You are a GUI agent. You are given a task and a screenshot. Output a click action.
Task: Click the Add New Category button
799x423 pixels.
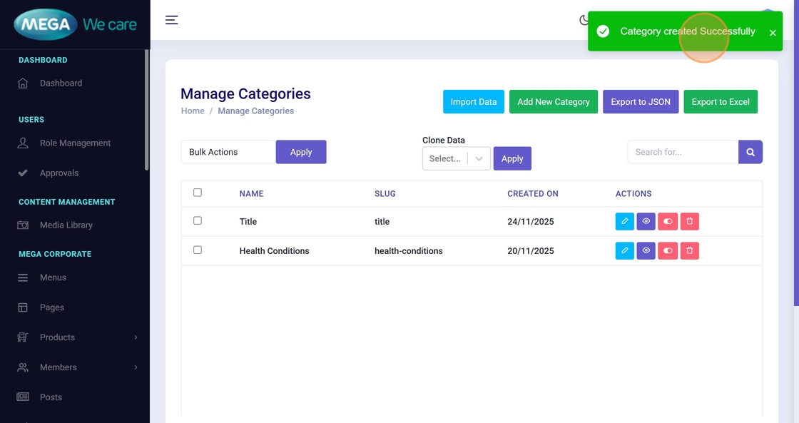pos(553,102)
